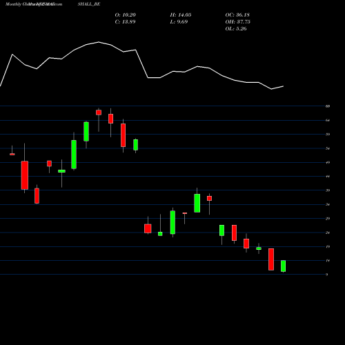Viewport: 345px width, 345px height.
Task: Select the high value H: 14.05
Action: 181,15
